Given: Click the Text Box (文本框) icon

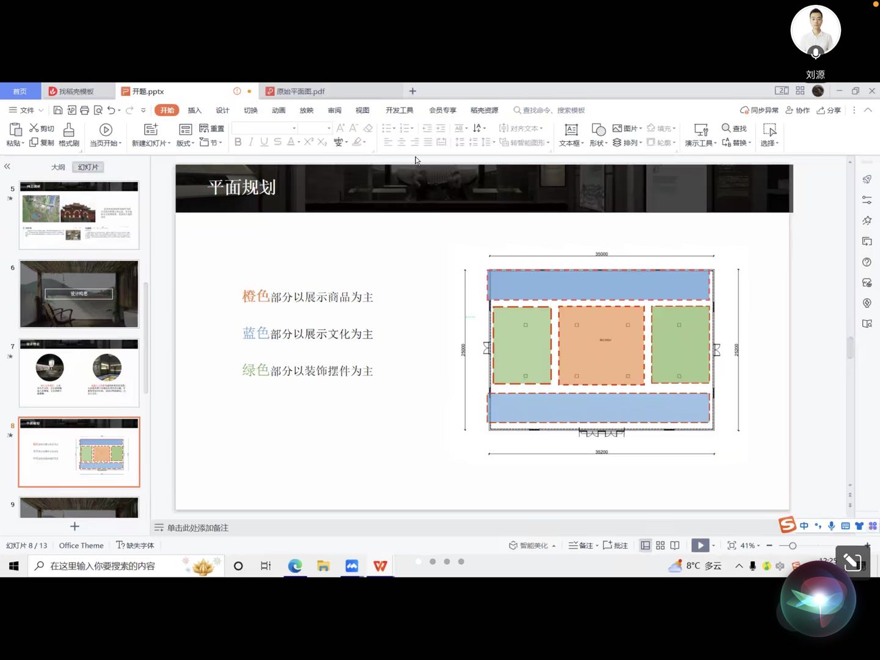Looking at the screenshot, I should coord(571,130).
